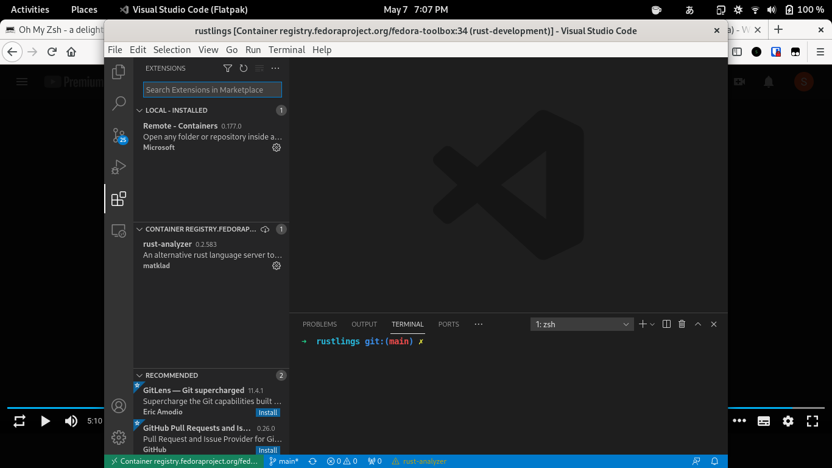Show more panel tabs via ellipsis
This screenshot has width=832, height=468.
[478, 324]
